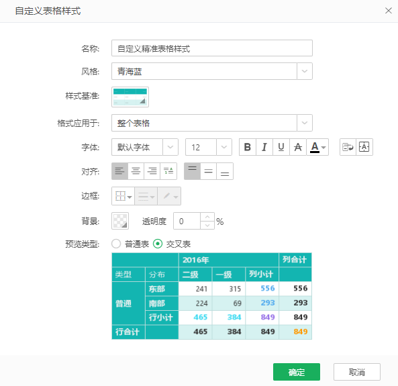This screenshot has width=398, height=386.
Task: Open the border line style dropdown
Action: click(146, 196)
